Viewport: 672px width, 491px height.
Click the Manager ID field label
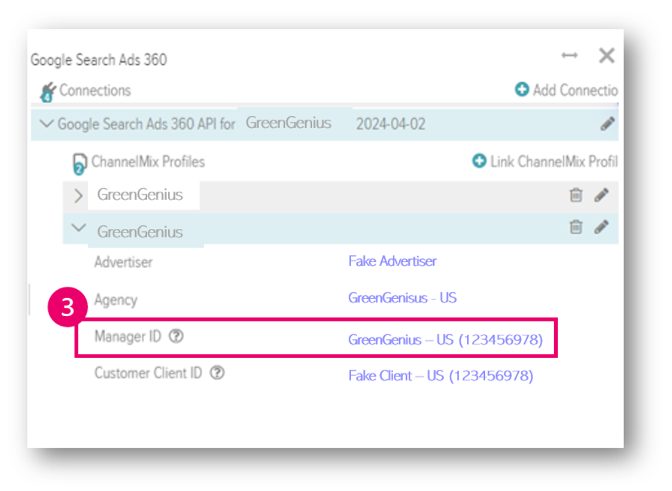(127, 337)
